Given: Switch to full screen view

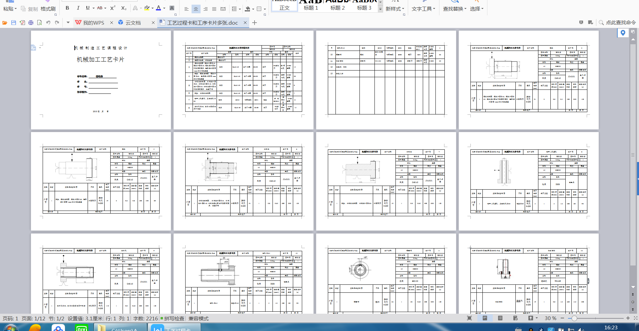Looking at the screenshot, I should click(x=469, y=318).
